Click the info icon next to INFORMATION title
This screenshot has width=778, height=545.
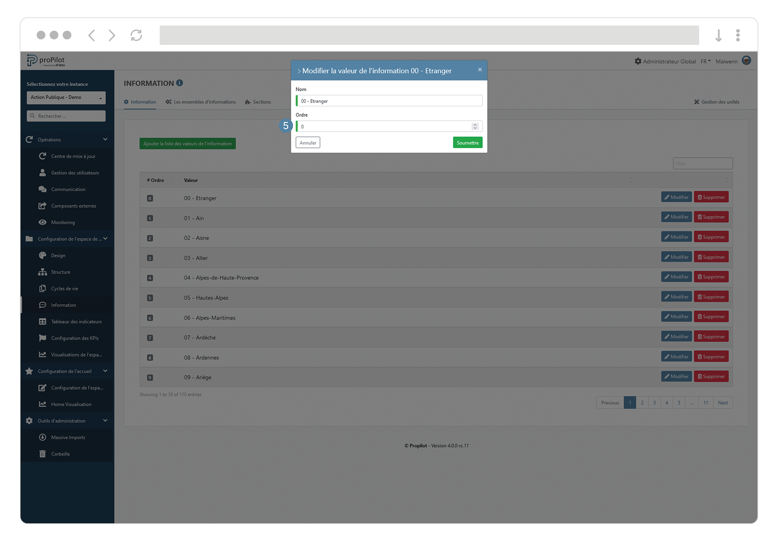point(179,83)
